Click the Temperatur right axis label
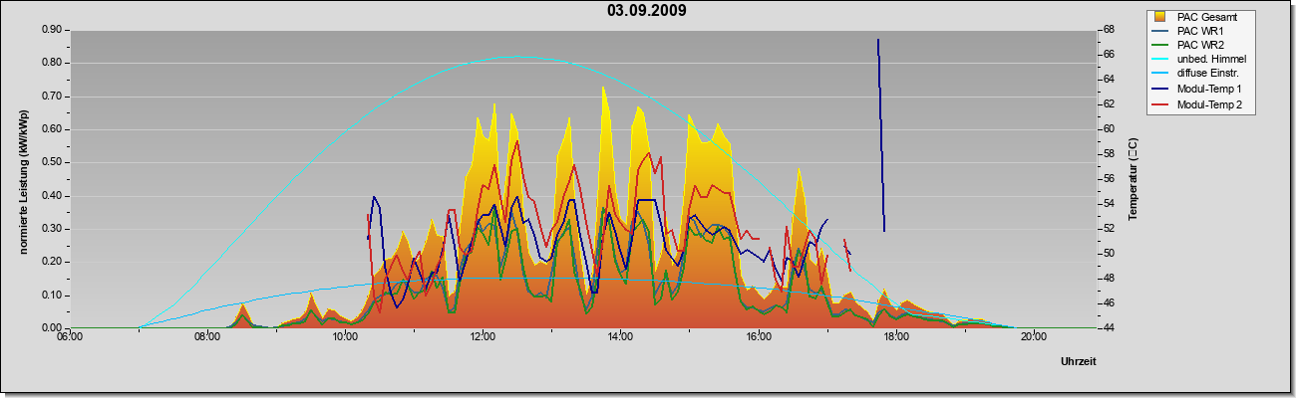 coord(1133,179)
